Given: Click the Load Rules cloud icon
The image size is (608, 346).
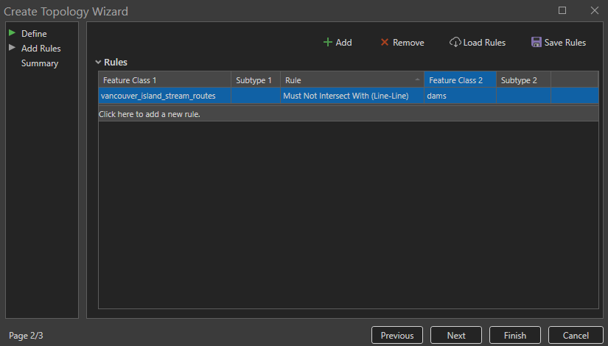Looking at the screenshot, I should pyautogui.click(x=455, y=43).
